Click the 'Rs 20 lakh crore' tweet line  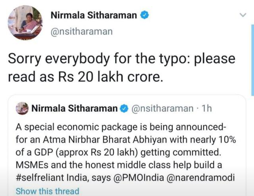coord(85,77)
